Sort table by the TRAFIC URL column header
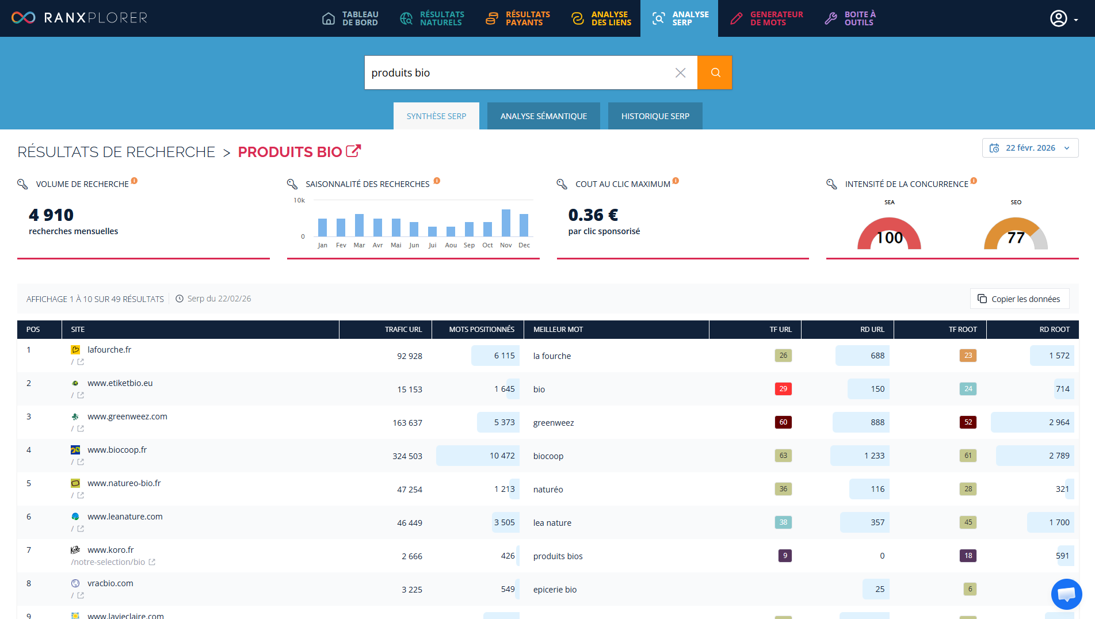The height and width of the screenshot is (619, 1095). [x=403, y=330]
